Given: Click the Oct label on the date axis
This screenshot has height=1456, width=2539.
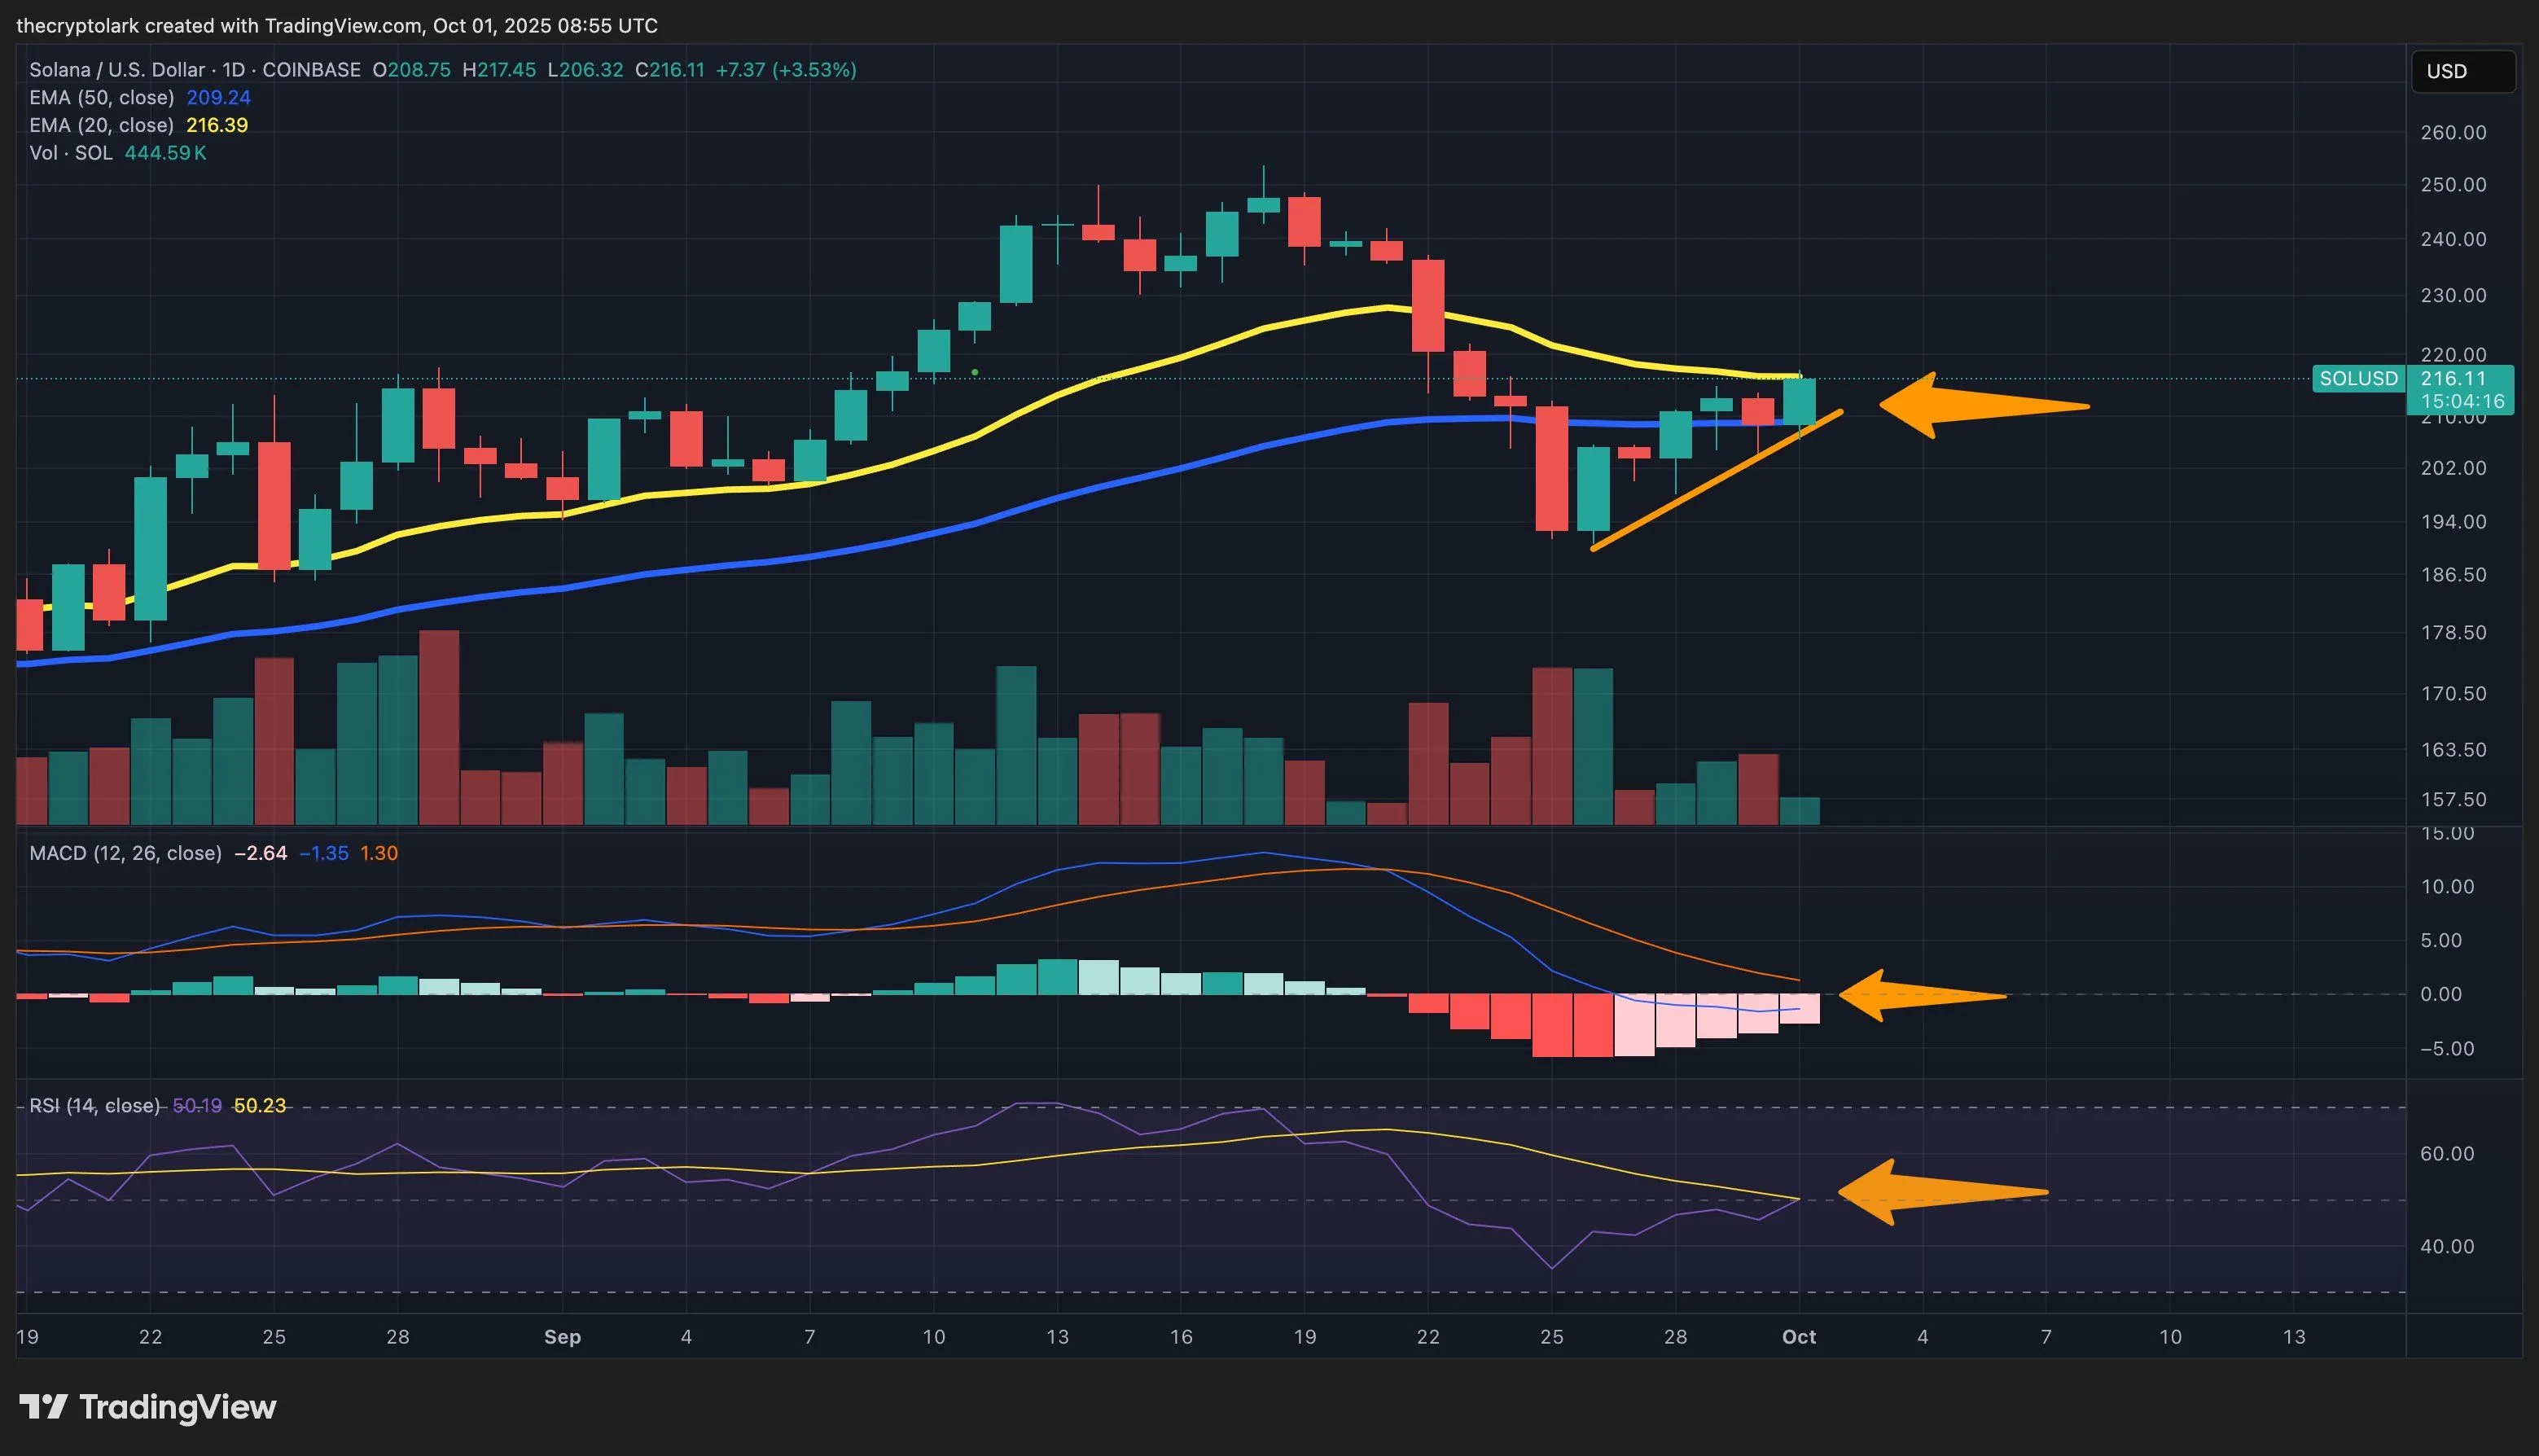Looking at the screenshot, I should point(1798,1337).
